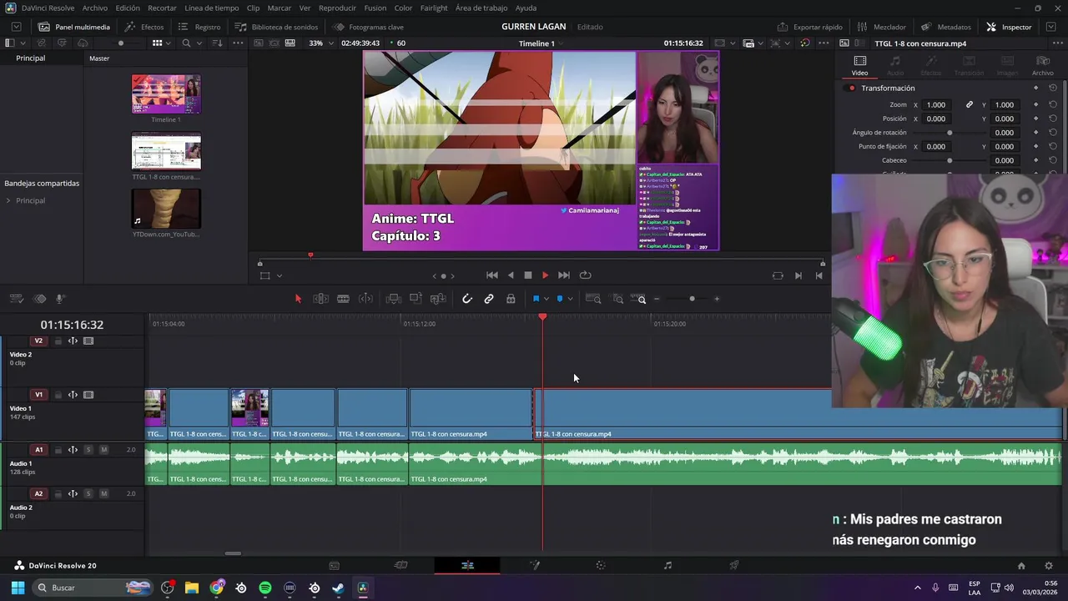Image resolution: width=1068 pixels, height=601 pixels.
Task: Click the voiceover microphone icon in timeline toolbar
Action: (x=60, y=299)
